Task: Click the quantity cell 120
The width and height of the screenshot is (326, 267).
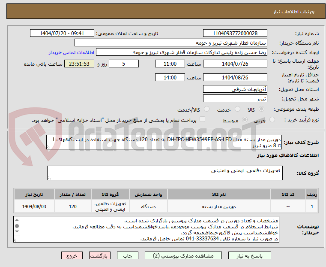Action: pos(72,206)
